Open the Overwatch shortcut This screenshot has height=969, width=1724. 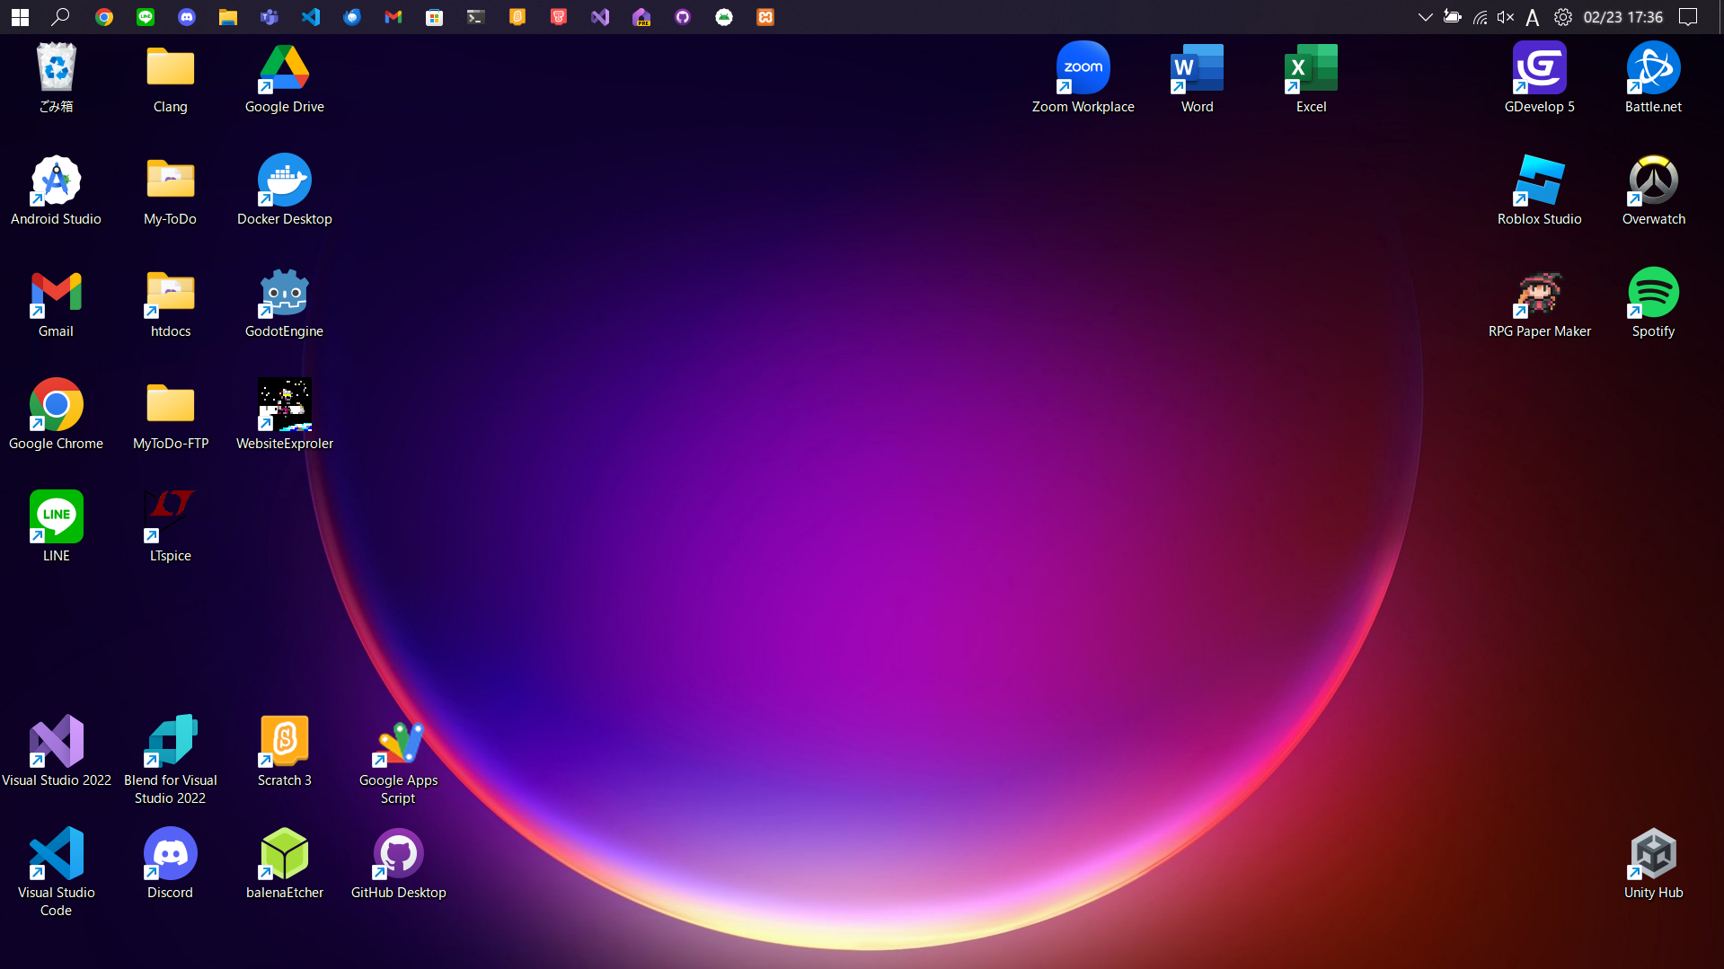point(1653,190)
